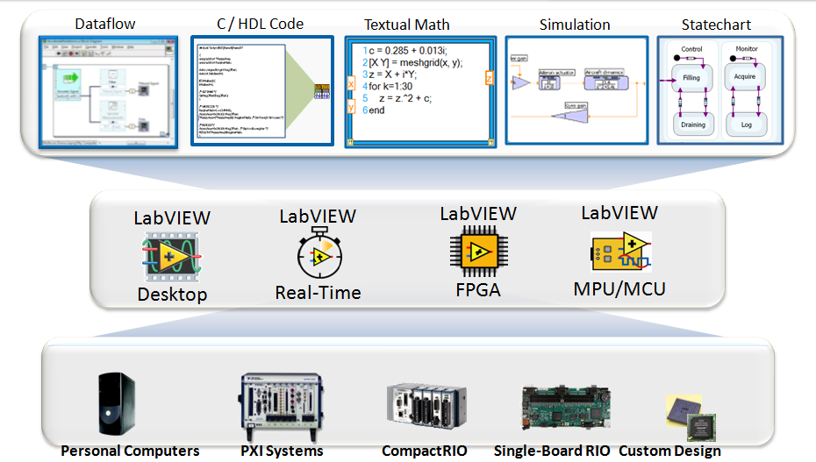Viewport: 816px width, 462px height.
Task: Click the z output terminal on math node
Action: (490, 78)
